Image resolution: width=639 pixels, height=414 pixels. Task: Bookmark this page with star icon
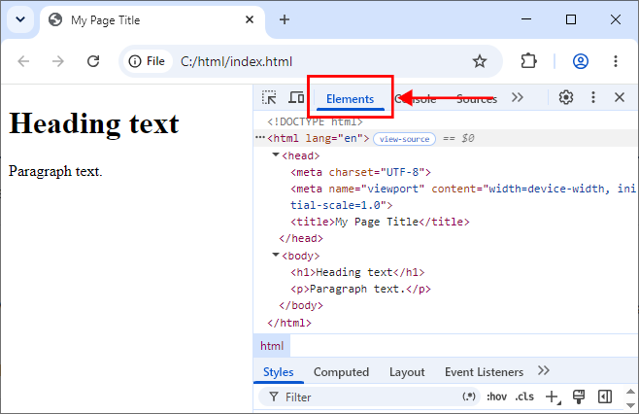click(480, 61)
